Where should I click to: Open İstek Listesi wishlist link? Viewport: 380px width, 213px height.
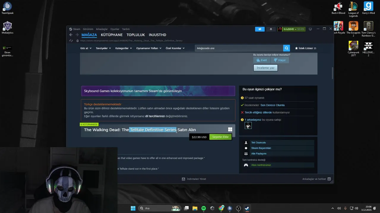tap(305, 48)
